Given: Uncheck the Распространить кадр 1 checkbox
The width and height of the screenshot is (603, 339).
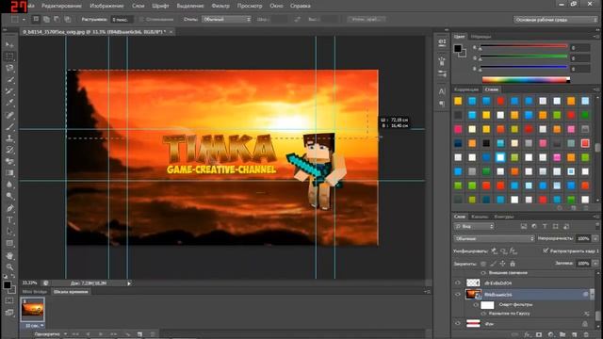Looking at the screenshot, I should coord(546,250).
